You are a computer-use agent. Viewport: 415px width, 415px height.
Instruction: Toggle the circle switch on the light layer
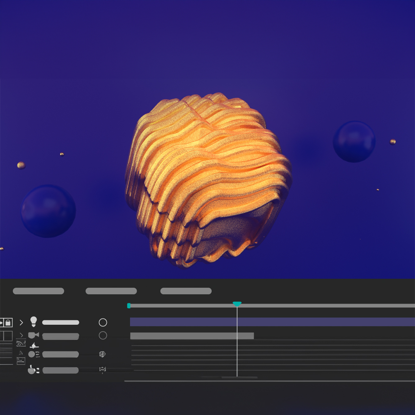pos(103,323)
